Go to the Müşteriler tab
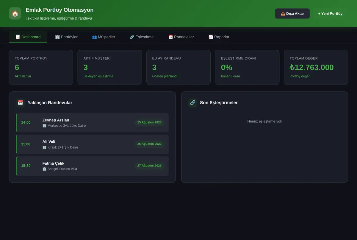357x240 pixels. (104, 37)
